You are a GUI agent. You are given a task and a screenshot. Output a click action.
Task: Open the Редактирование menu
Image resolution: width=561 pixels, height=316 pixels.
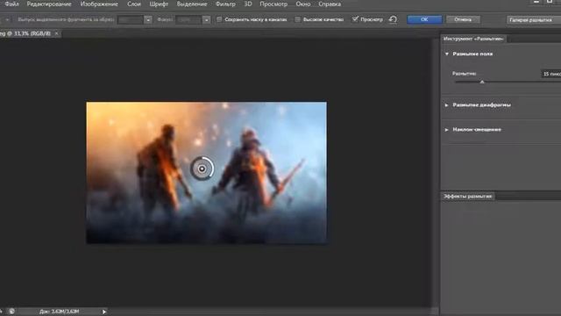pos(49,4)
